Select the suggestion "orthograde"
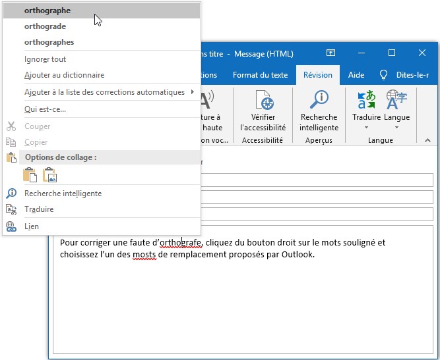Screen dimensions: 440x360 (45, 26)
